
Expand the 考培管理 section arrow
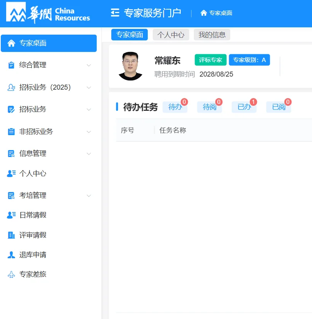(x=89, y=195)
